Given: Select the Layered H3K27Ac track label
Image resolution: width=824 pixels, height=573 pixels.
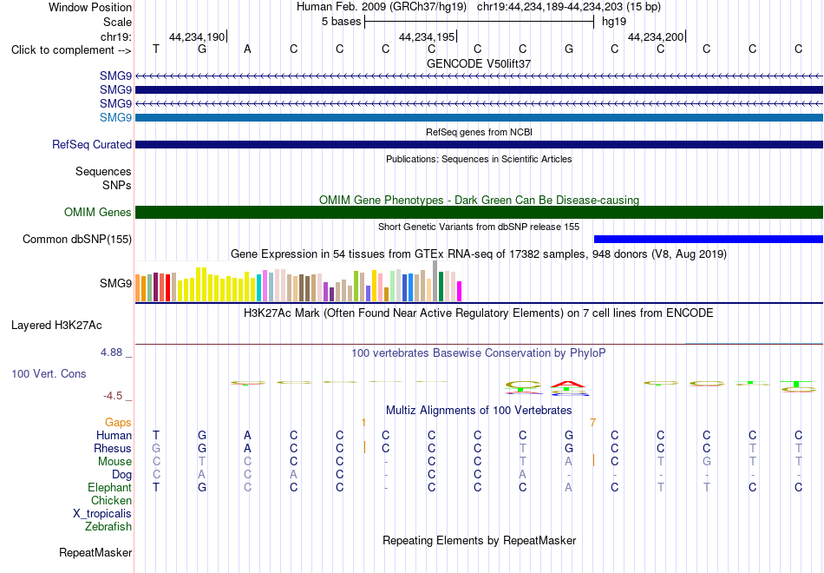Looking at the screenshot, I should 56,326.
